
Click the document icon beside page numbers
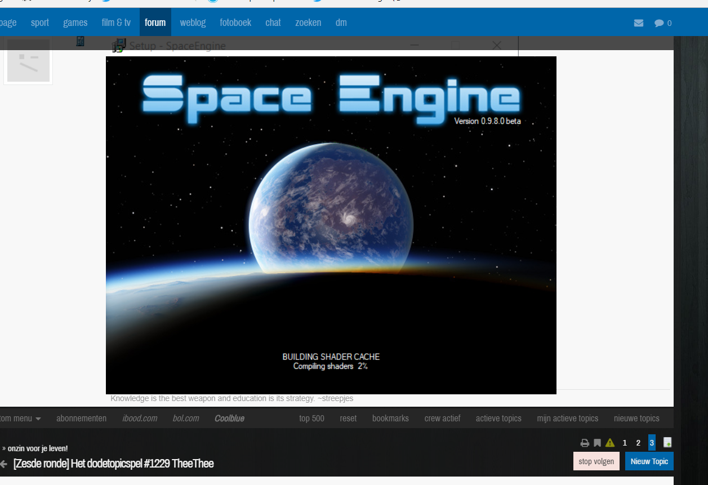667,443
